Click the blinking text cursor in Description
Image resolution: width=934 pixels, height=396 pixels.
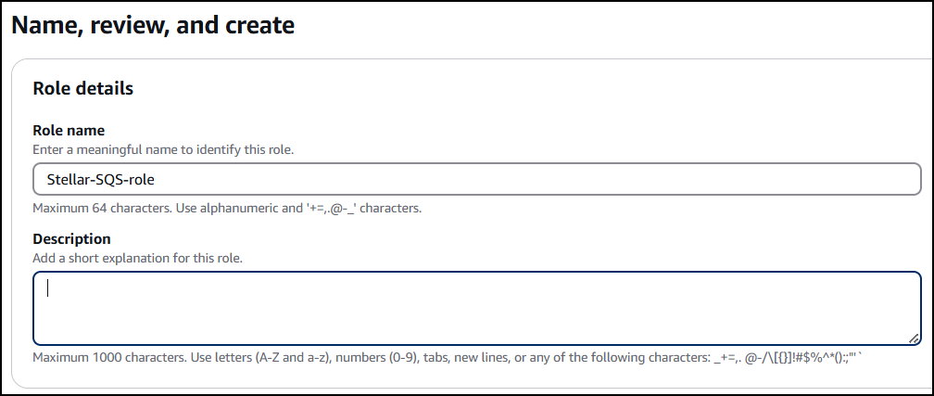coord(48,288)
